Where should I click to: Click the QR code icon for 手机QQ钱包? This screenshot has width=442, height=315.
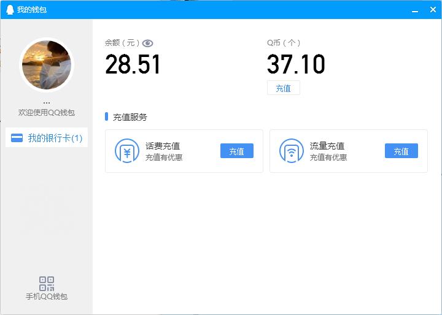pos(47,284)
